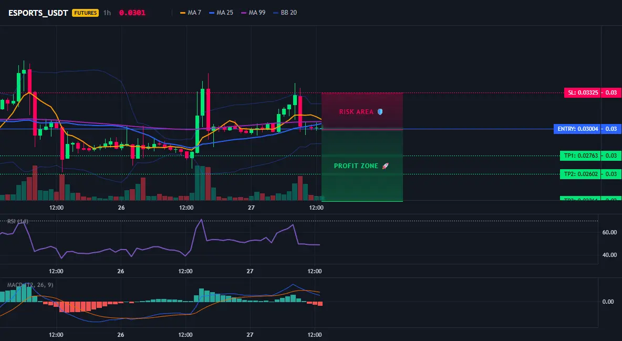Click the 0.00 value on MACD axis
Image resolution: width=622 pixels, height=341 pixels.
click(x=608, y=302)
